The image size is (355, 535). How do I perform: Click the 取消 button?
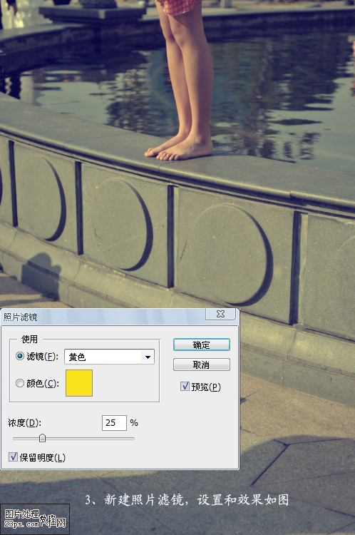202,365
